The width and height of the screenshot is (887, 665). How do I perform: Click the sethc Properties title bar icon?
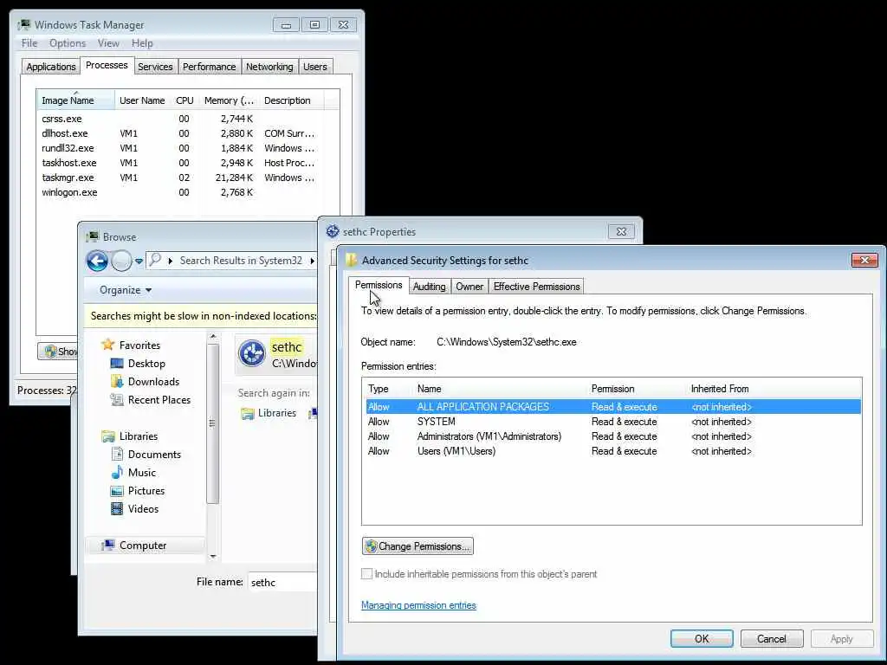(333, 231)
